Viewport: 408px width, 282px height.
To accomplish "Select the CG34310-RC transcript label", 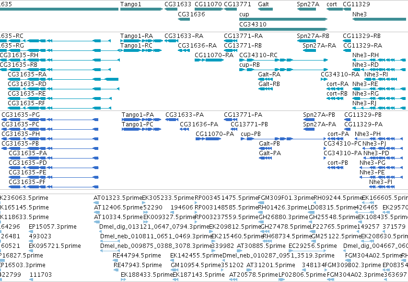I will pos(258,55).
